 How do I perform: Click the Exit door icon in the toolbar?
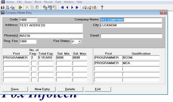tap(20, 8)
